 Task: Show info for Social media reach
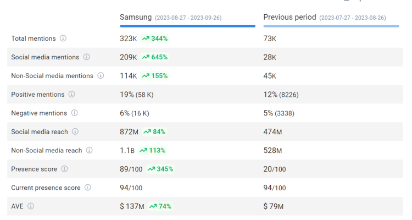[x=75, y=131]
